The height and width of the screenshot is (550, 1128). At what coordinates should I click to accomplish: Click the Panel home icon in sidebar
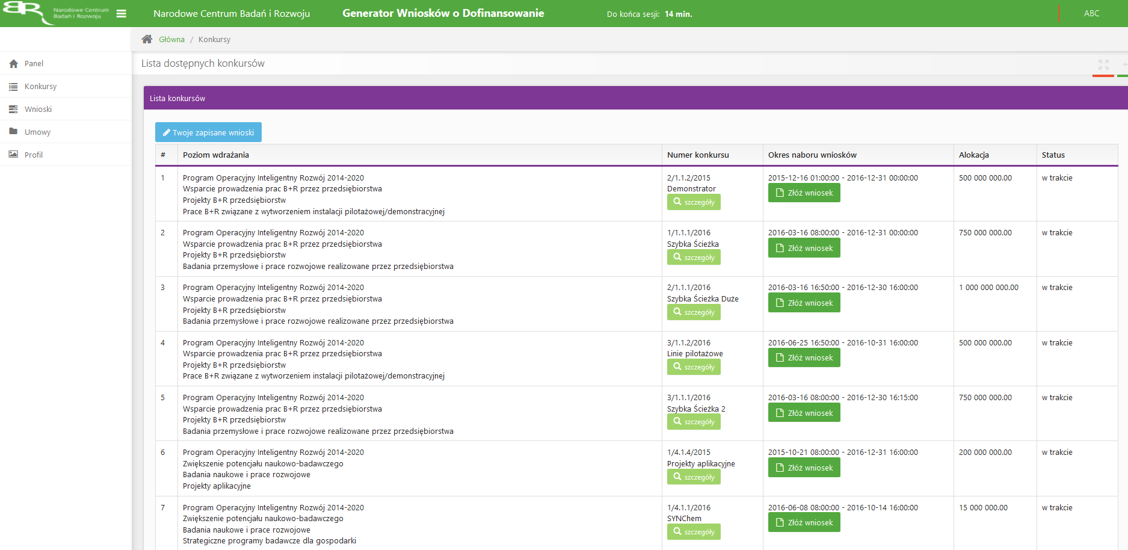pyautogui.click(x=13, y=64)
